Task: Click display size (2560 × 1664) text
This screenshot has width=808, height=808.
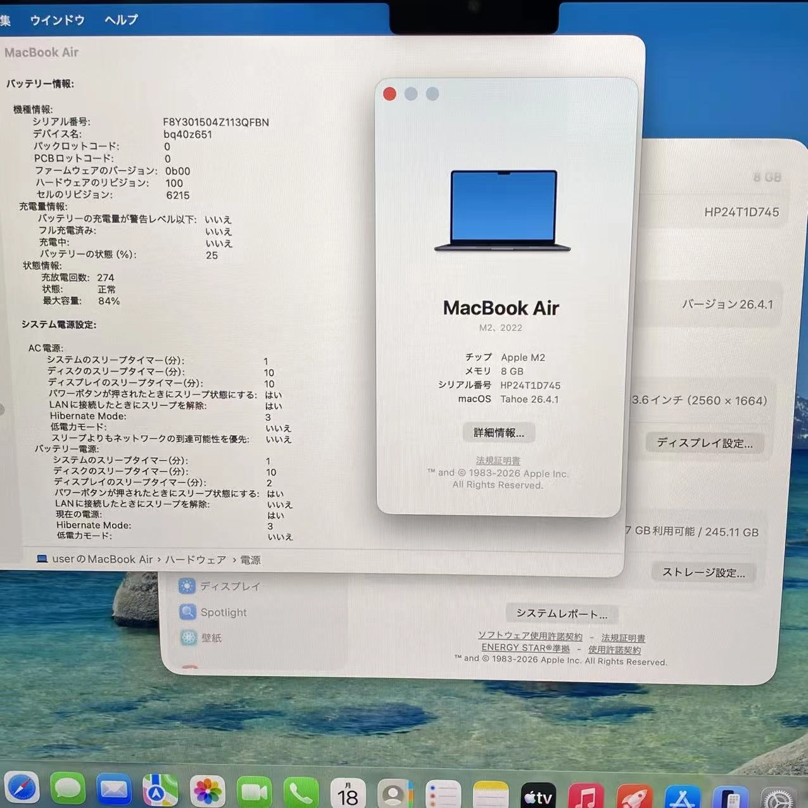Action: [728, 400]
